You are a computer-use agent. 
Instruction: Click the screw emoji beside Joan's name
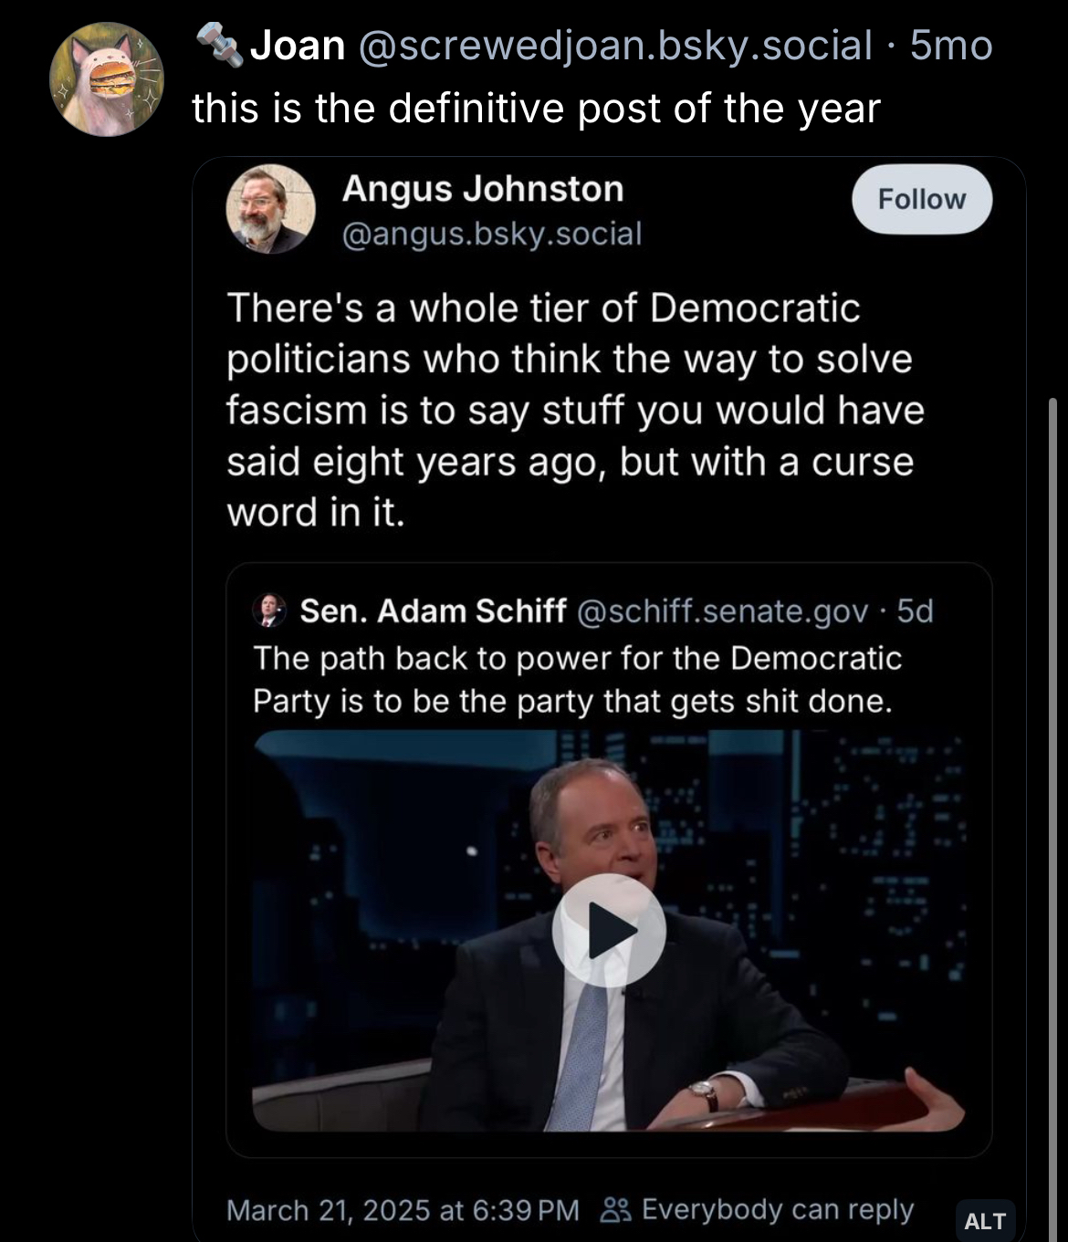219,46
